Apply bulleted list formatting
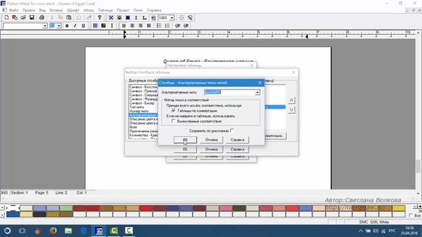Viewport: 422px width, 237px height. [x=159, y=26]
